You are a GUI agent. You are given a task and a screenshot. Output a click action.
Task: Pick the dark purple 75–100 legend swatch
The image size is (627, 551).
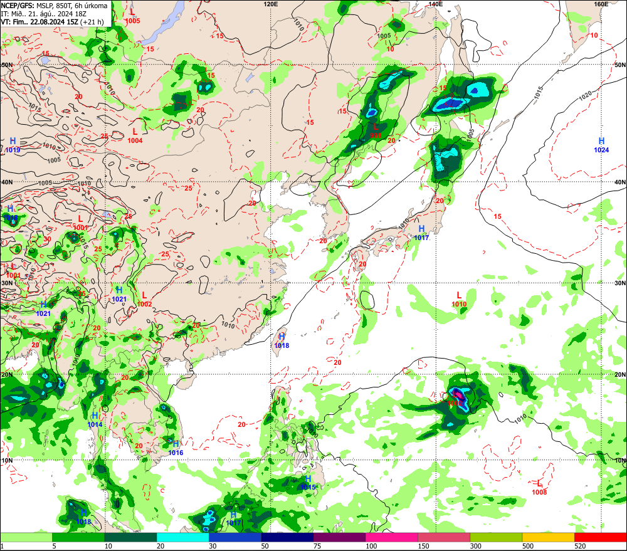pos(339,537)
